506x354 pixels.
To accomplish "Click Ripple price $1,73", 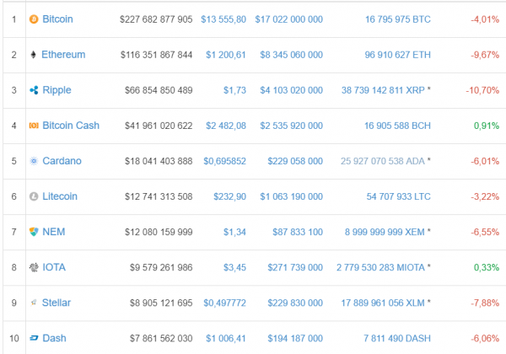I will 235,90.
